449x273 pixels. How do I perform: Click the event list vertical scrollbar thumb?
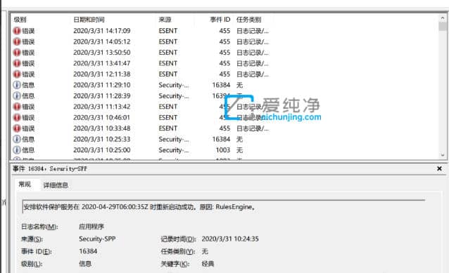click(443, 26)
